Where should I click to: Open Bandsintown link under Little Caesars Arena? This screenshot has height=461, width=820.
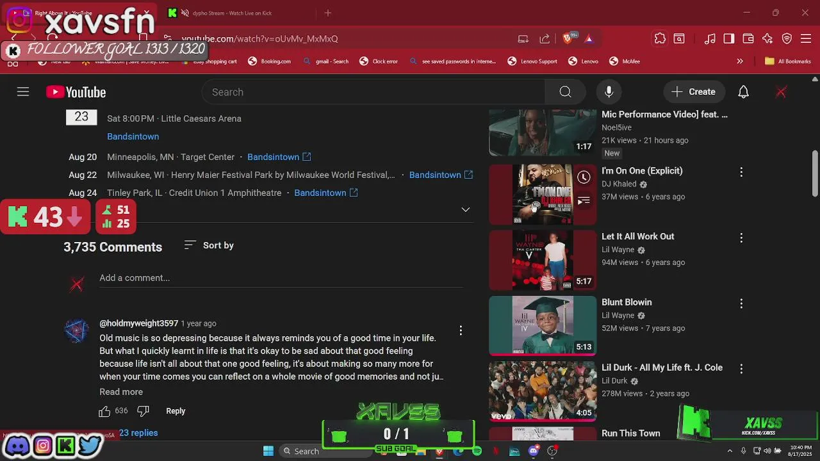point(133,136)
